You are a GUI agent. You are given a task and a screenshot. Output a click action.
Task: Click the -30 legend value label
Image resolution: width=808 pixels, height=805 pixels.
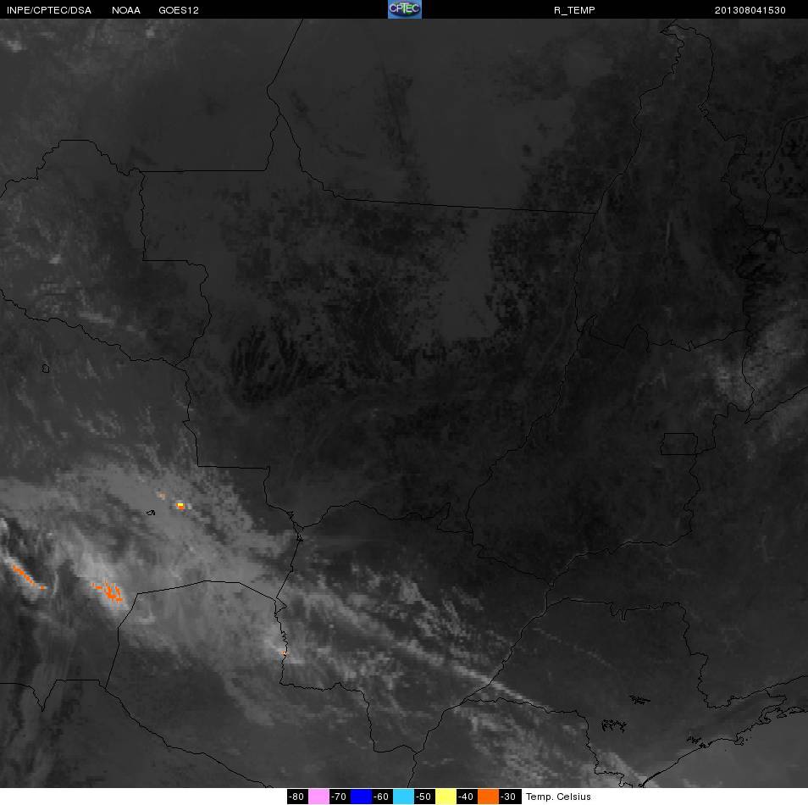[508, 797]
